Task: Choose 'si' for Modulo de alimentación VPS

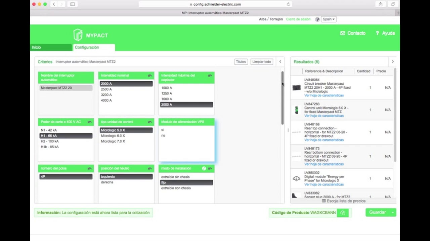Action: pos(186,130)
